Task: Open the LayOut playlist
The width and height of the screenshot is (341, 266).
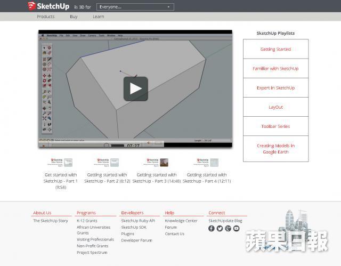Action: (x=275, y=107)
